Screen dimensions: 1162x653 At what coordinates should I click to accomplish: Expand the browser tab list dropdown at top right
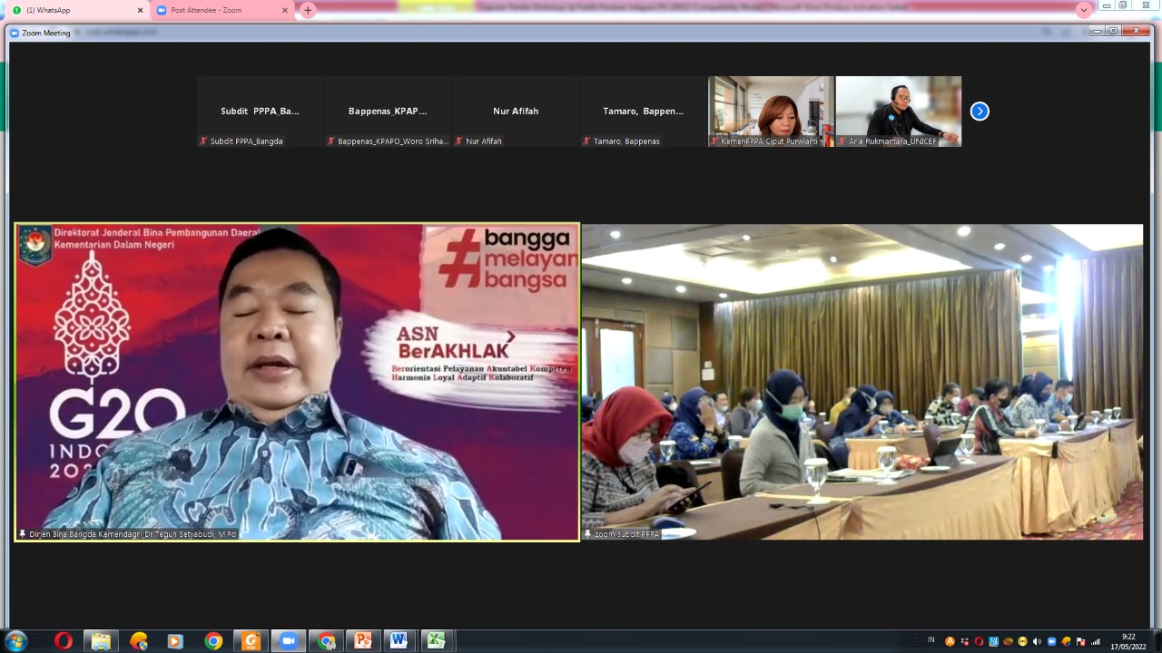(1083, 10)
